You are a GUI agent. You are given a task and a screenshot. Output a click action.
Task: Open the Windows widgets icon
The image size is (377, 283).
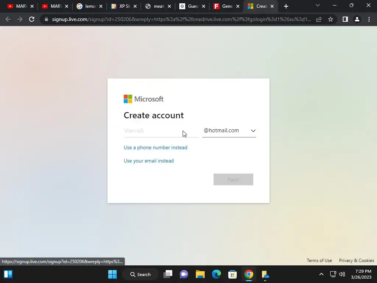click(8, 274)
